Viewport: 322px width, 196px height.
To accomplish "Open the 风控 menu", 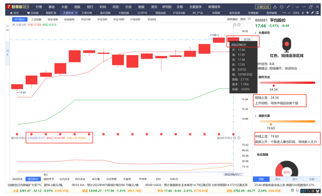I will [x=116, y=7].
